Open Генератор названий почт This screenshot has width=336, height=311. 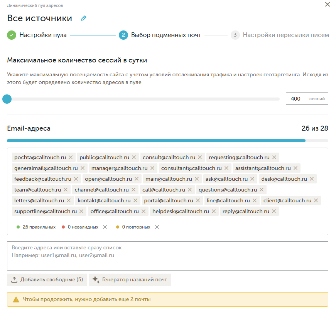tap(130, 280)
